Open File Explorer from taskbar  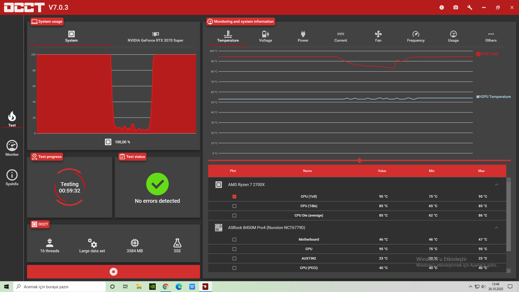click(x=139, y=287)
